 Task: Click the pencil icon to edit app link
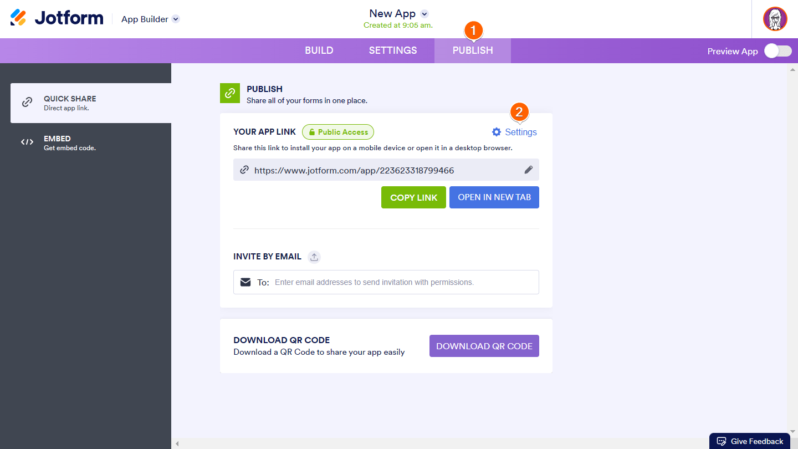coord(528,170)
